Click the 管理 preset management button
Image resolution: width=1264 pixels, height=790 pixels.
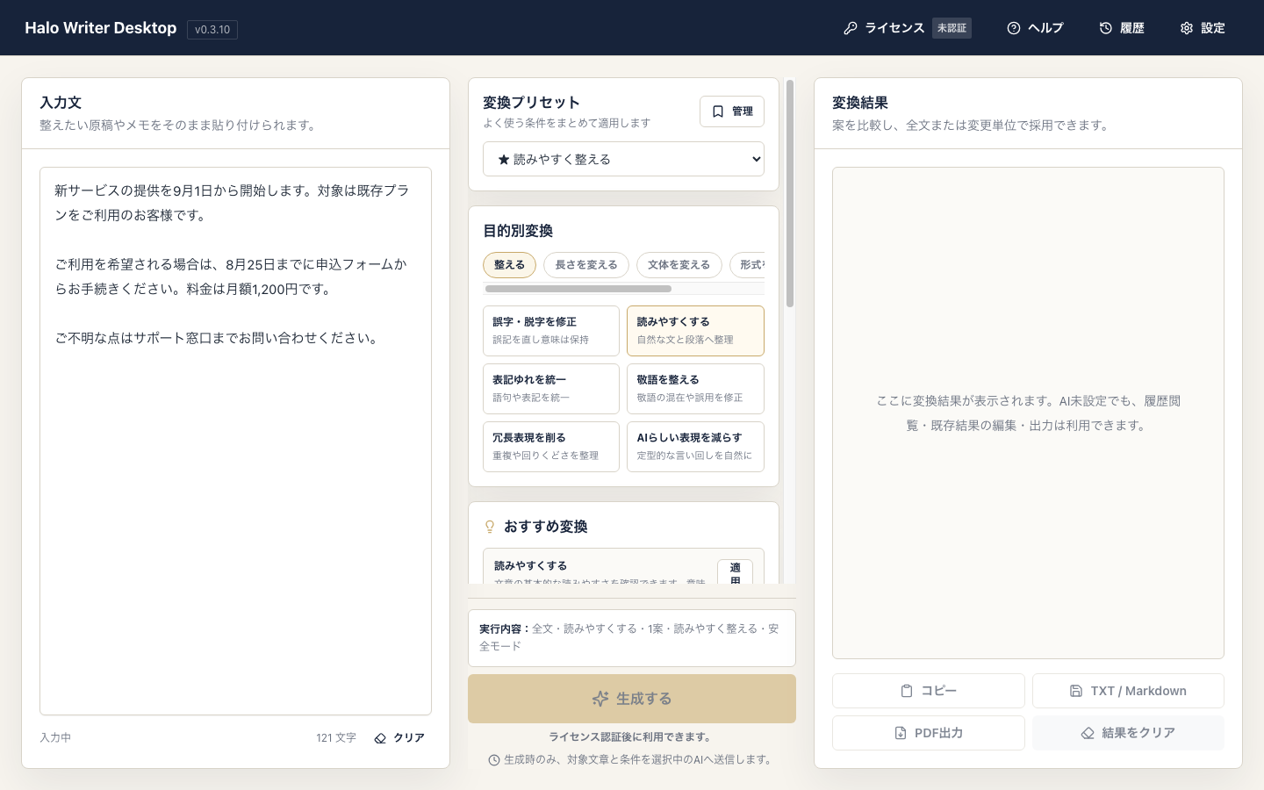pyautogui.click(x=732, y=111)
